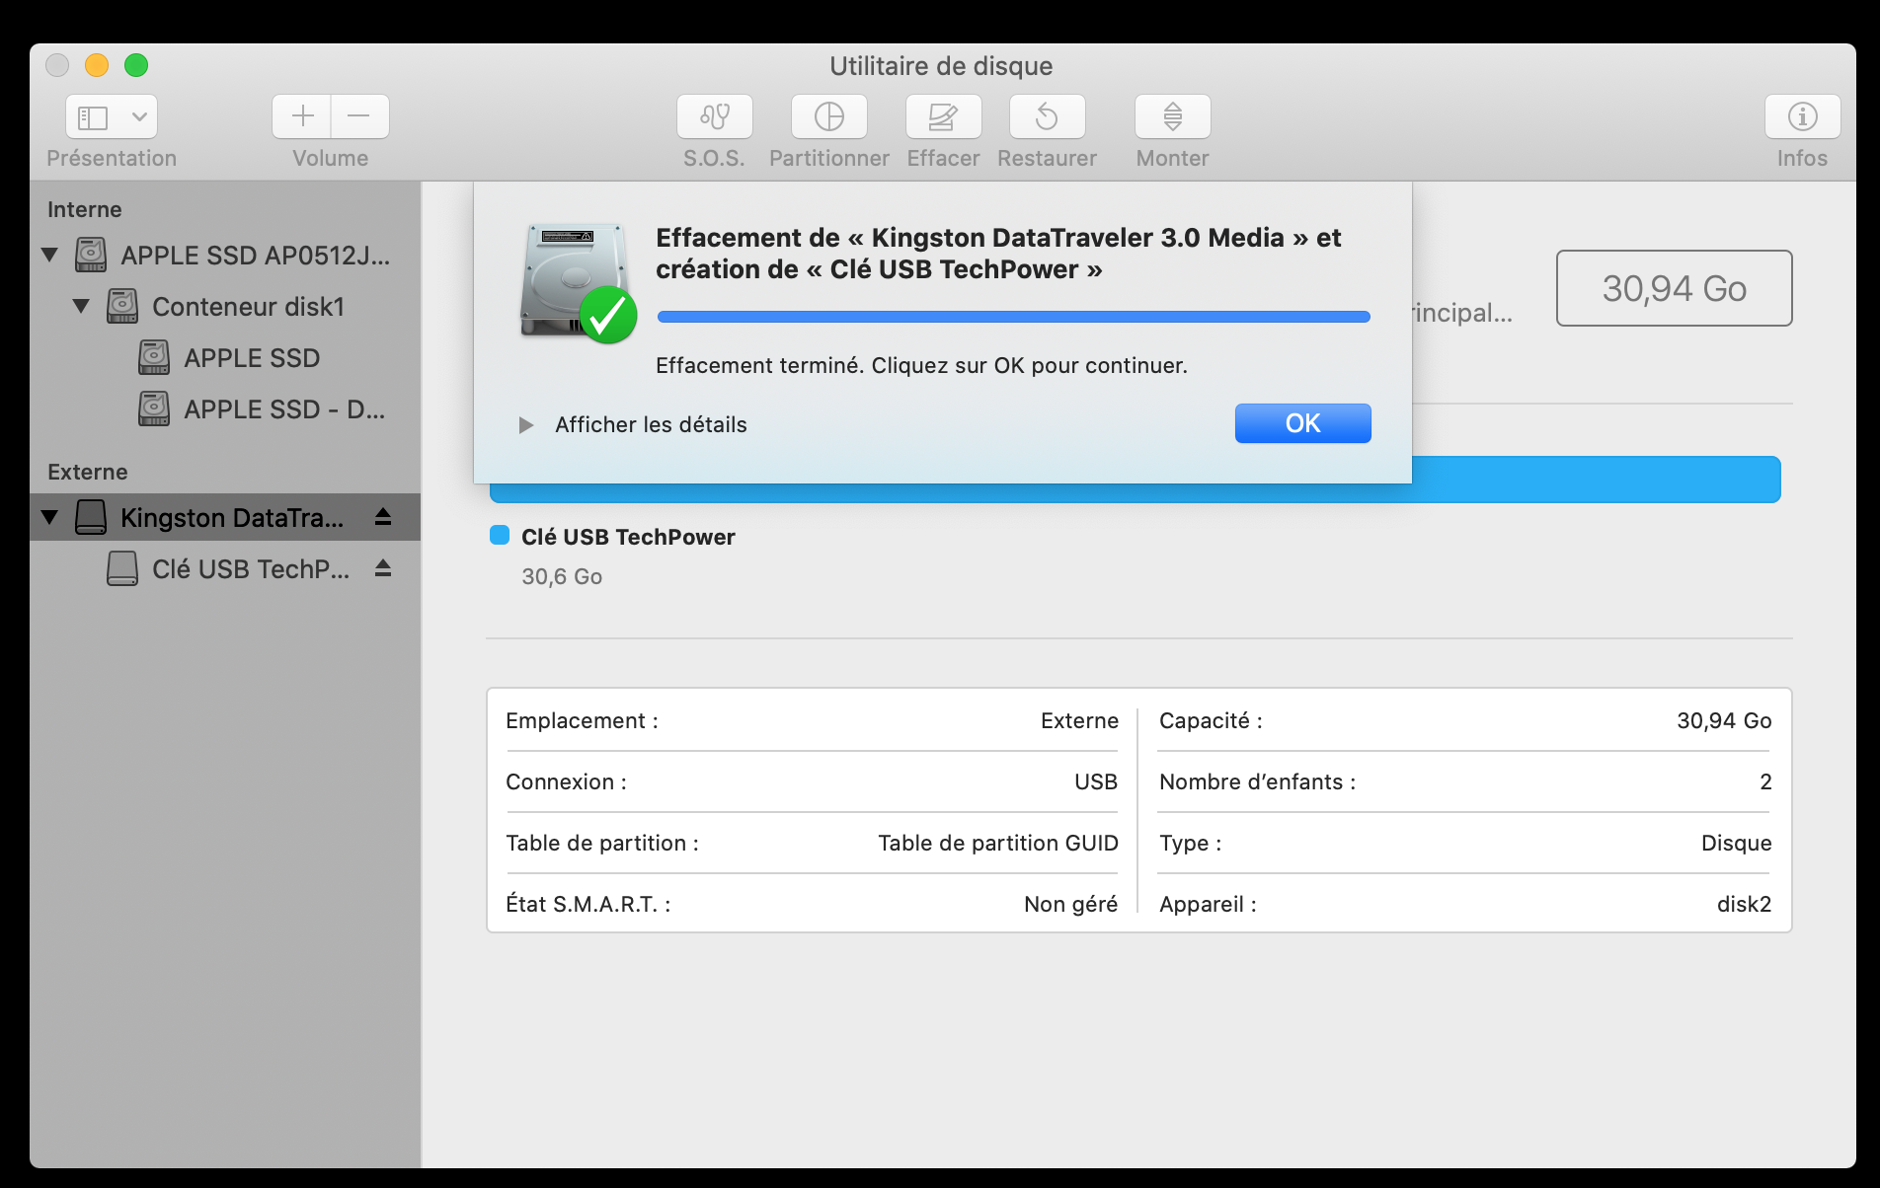The height and width of the screenshot is (1188, 1880).
Task: Click the Clé USB TechPower partition label
Action: pos(628,537)
